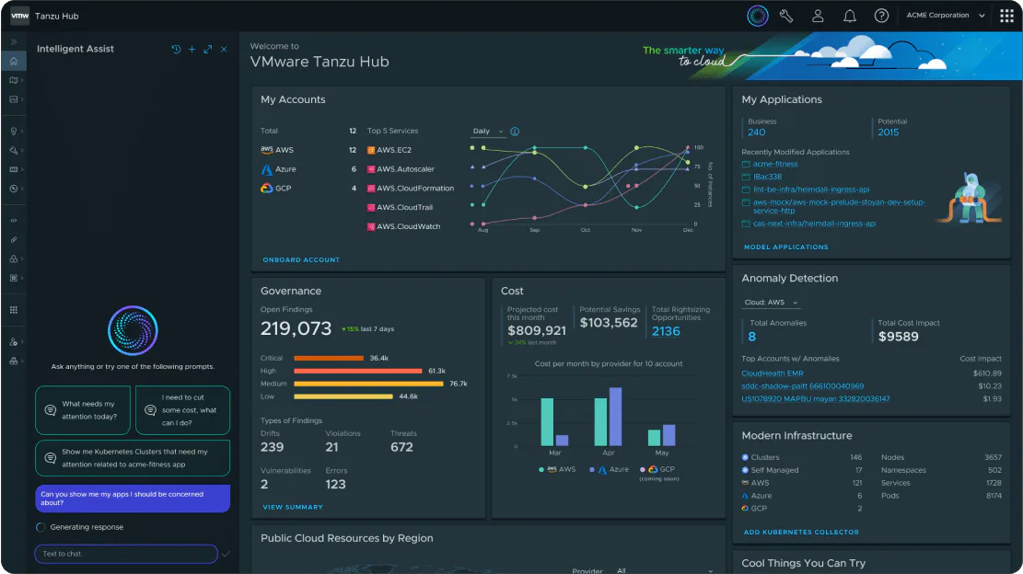Open the user profile icon in header
Viewport: 1023px width, 574px height.
(818, 16)
